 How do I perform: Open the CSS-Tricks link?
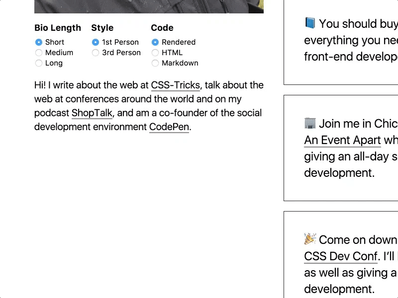175,85
